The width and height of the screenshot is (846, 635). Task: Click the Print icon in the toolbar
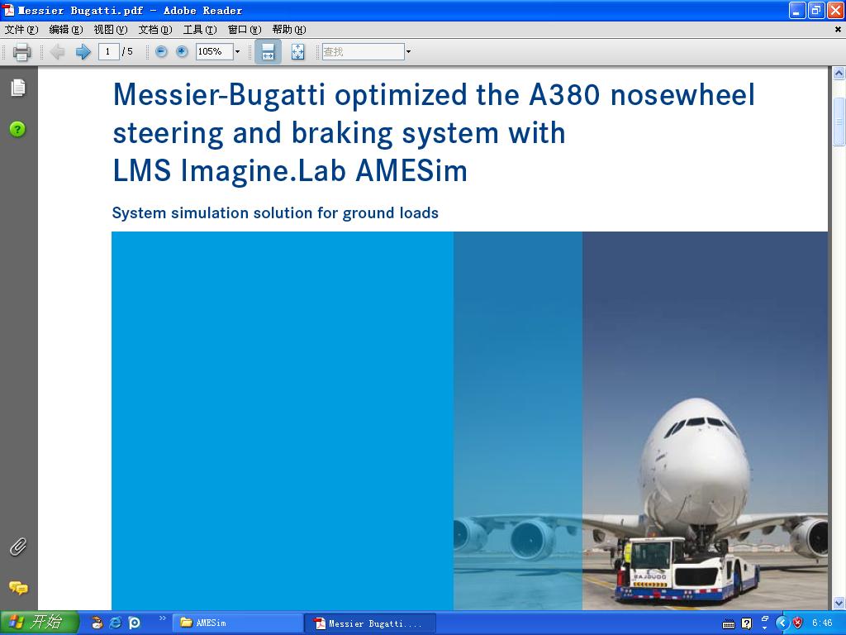pos(21,52)
